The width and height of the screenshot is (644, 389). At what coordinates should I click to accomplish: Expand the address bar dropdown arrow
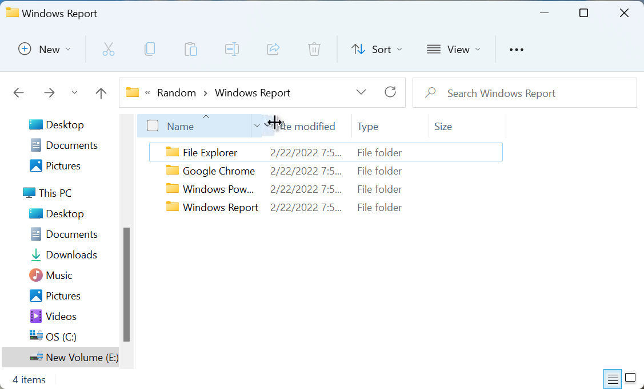click(x=361, y=92)
